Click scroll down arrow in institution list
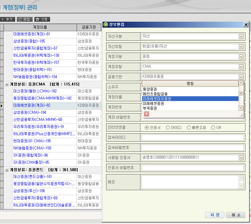 coord(241,108)
